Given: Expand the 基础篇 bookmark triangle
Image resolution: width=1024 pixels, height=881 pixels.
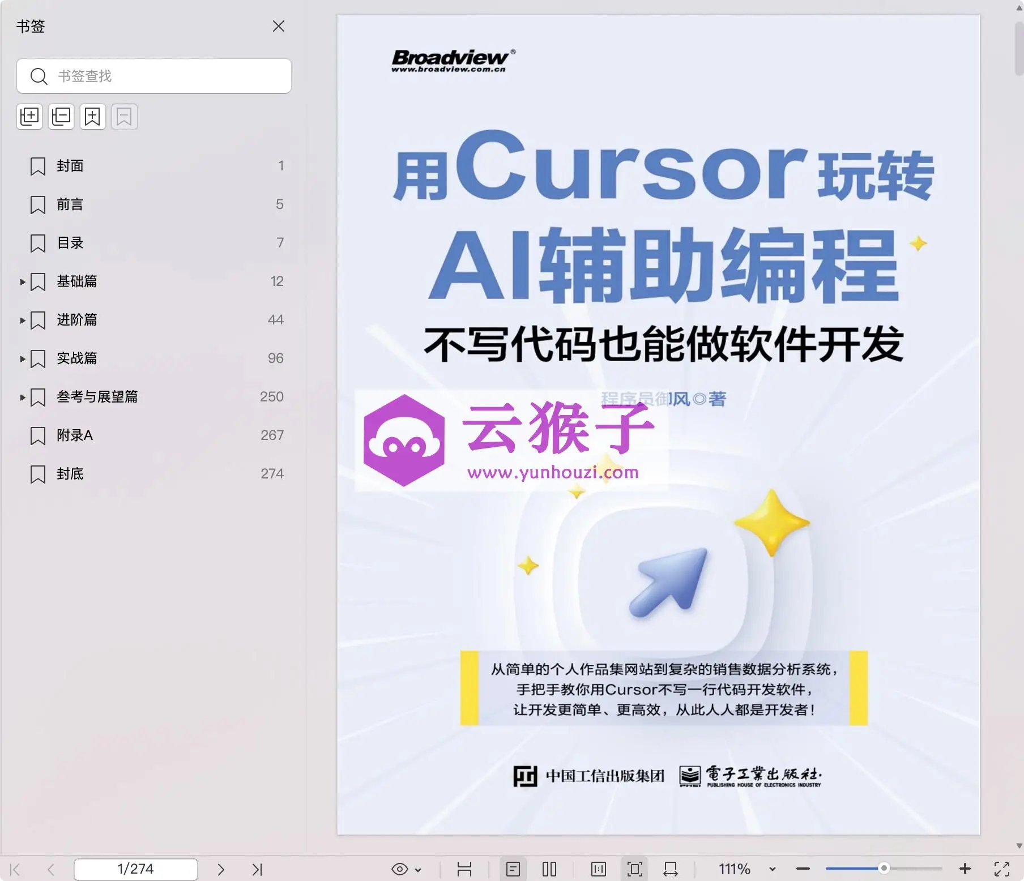Looking at the screenshot, I should (x=23, y=282).
